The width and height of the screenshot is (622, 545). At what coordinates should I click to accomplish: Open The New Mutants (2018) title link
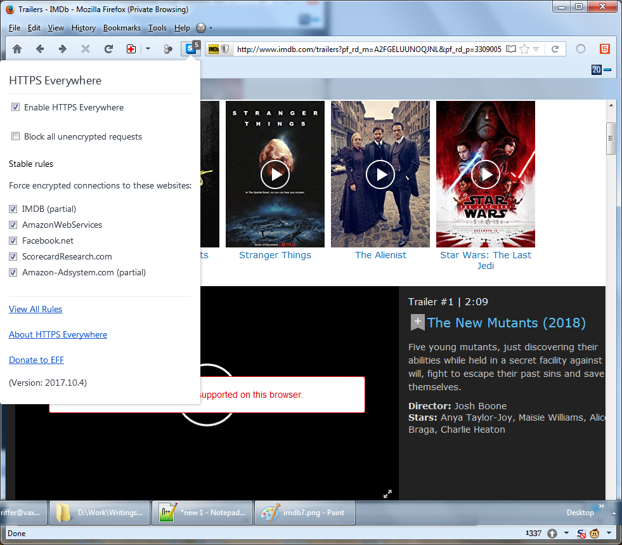point(506,323)
